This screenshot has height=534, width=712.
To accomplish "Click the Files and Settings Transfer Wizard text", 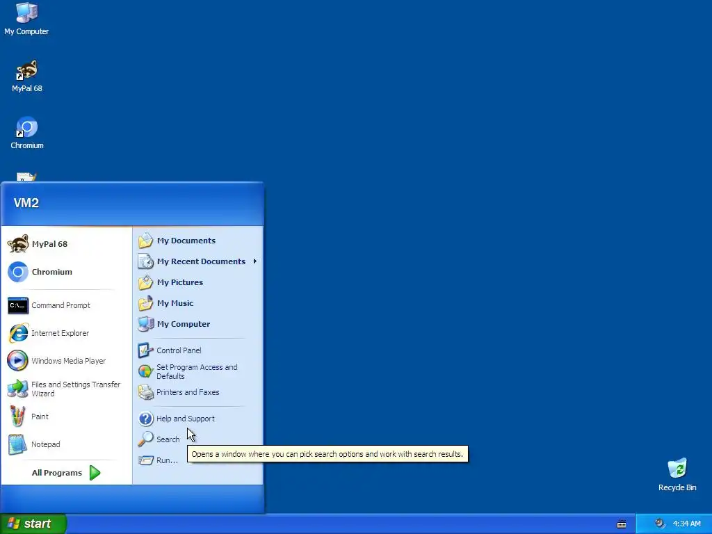I will [x=76, y=389].
